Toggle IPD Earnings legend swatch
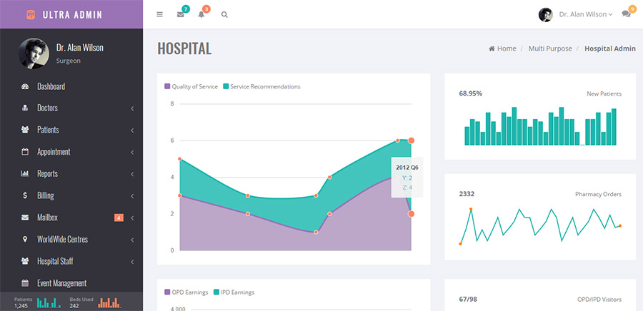Viewport: 643px width, 311px height. [216, 292]
